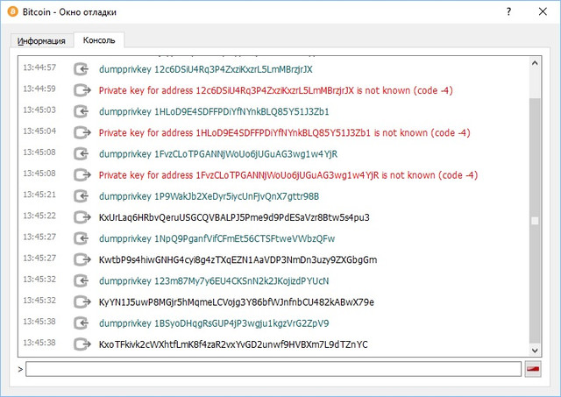Screen dimensions: 561x397
Task: Click the output arrow icon beside key KxoTFkivk
Action: coord(82,344)
